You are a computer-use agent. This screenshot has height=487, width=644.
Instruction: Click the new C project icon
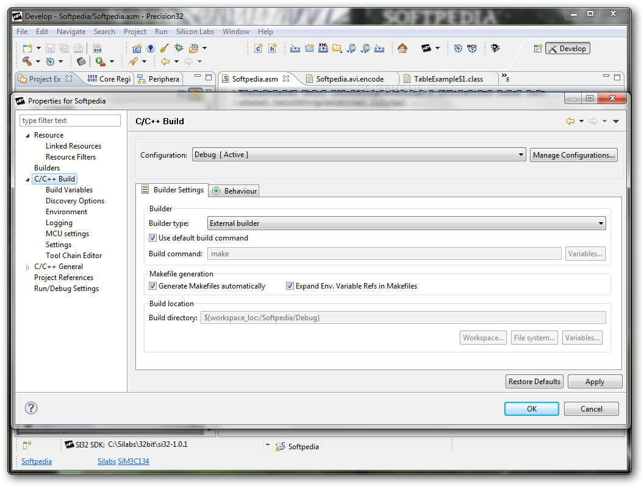(137, 48)
